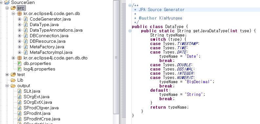The width and height of the screenshot is (260, 124).
Task: Click the kr.or.eclipse4j.code.gen.db package icon
Action: 20,13
